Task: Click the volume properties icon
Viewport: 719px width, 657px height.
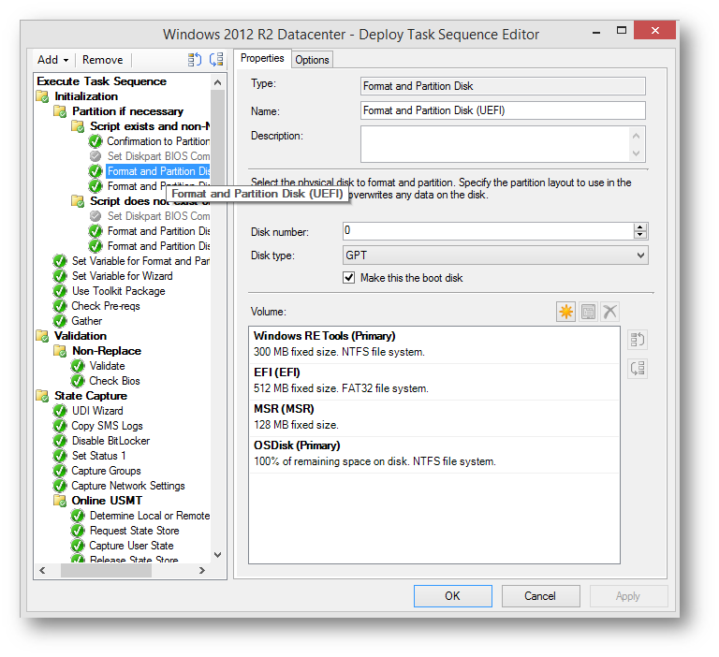Action: click(x=588, y=312)
